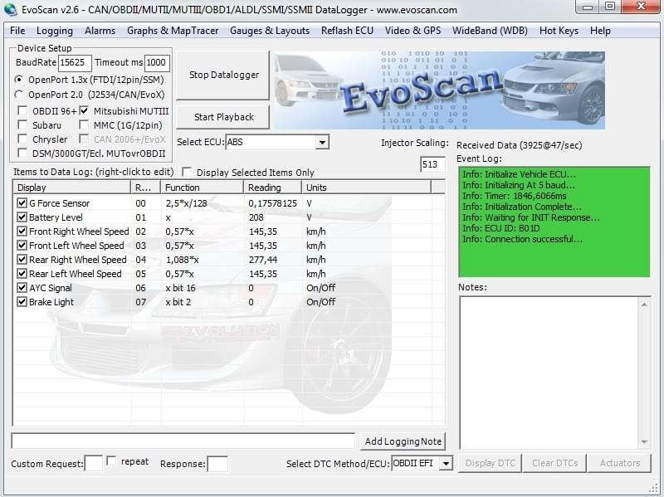
Task: Open the Video & GPS menu
Action: (x=413, y=31)
